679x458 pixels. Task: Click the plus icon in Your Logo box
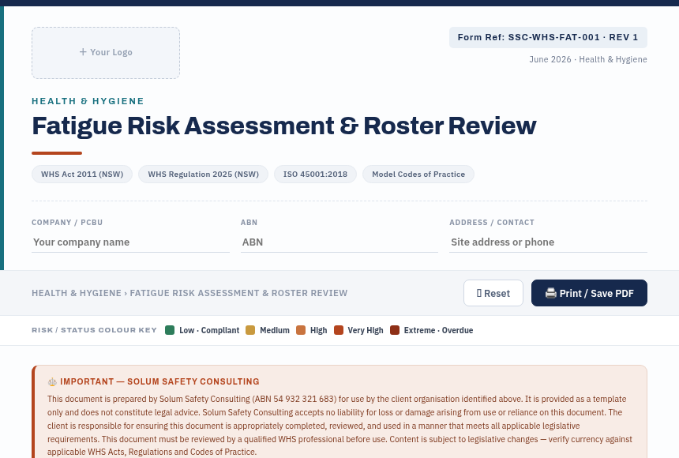[83, 52]
